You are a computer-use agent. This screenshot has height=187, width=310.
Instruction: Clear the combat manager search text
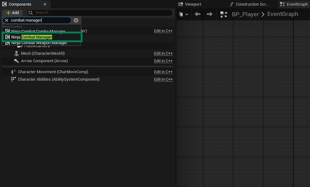[6, 20]
